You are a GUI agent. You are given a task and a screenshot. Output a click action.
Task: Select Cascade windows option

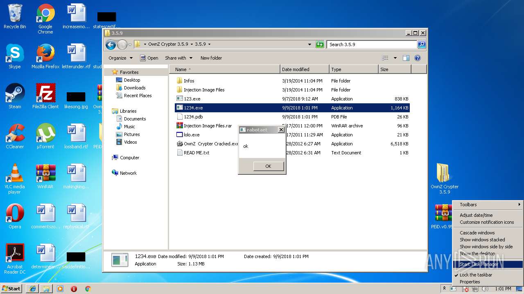[x=488, y=233]
